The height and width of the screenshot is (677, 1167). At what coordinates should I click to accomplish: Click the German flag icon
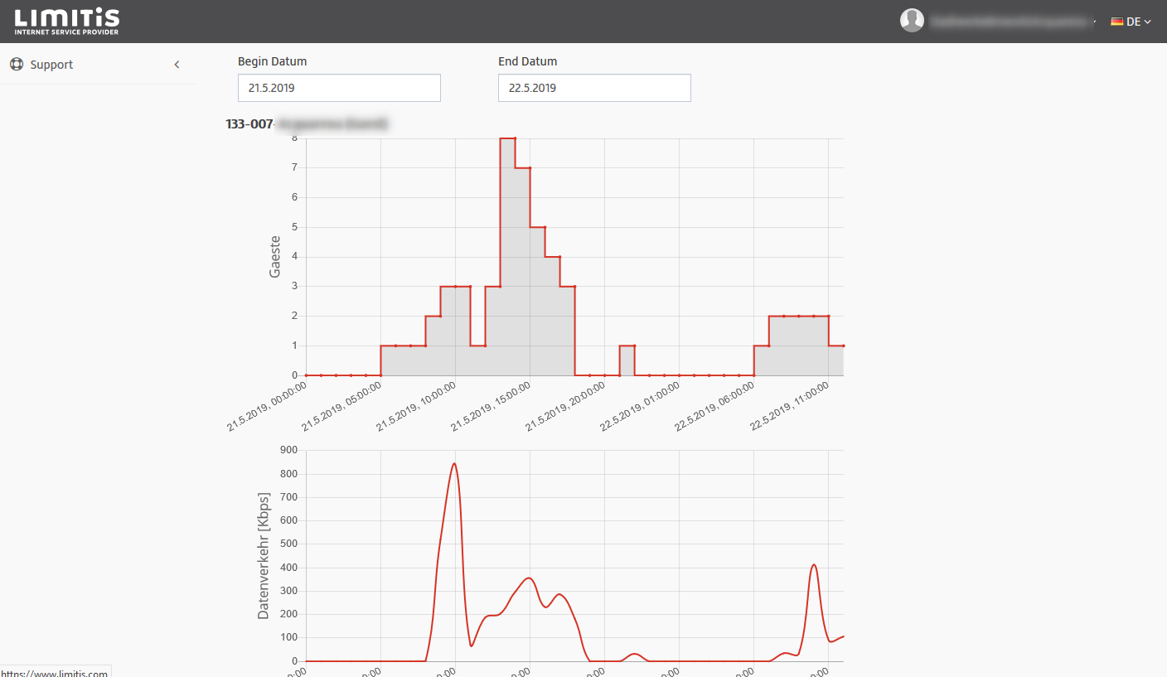point(1116,22)
